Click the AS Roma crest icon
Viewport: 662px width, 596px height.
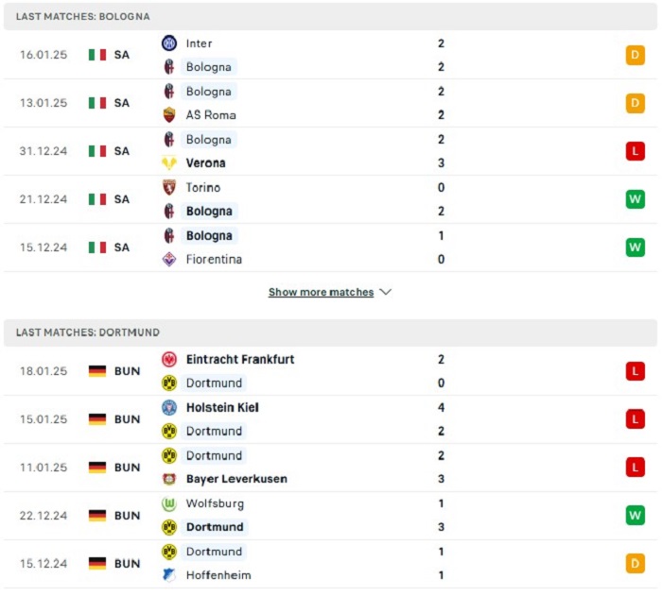pyautogui.click(x=169, y=114)
